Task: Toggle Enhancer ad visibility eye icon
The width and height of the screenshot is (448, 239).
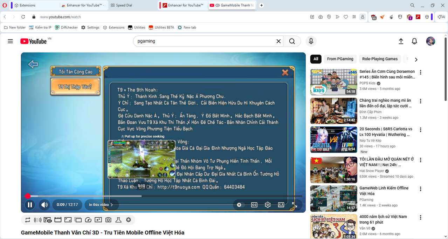Action: 48,220
